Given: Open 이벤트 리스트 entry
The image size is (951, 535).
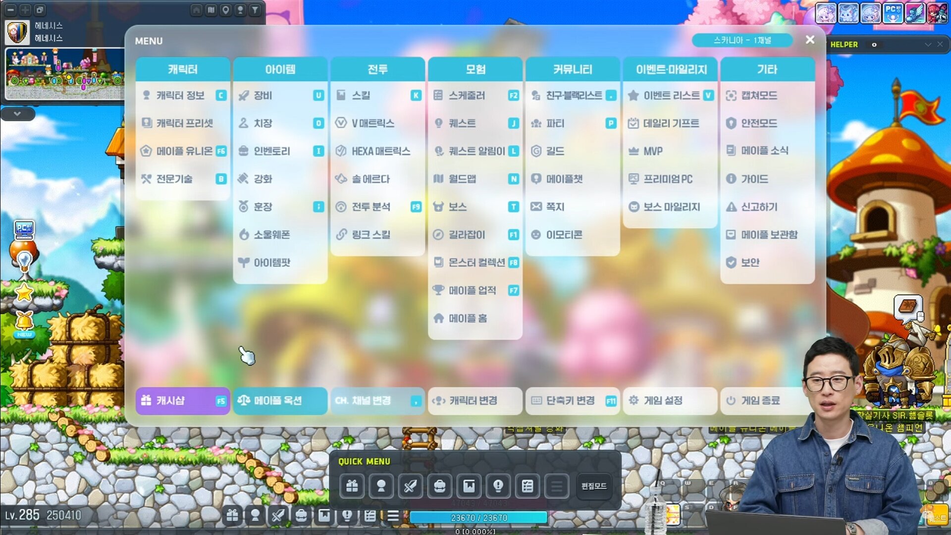Looking at the screenshot, I should coord(670,95).
